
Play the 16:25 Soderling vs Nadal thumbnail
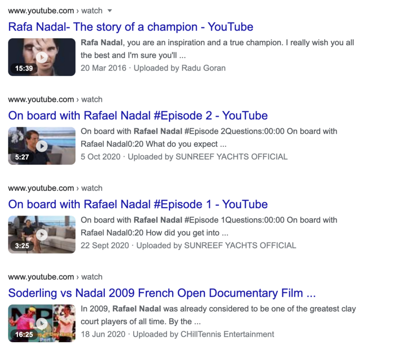click(x=42, y=323)
